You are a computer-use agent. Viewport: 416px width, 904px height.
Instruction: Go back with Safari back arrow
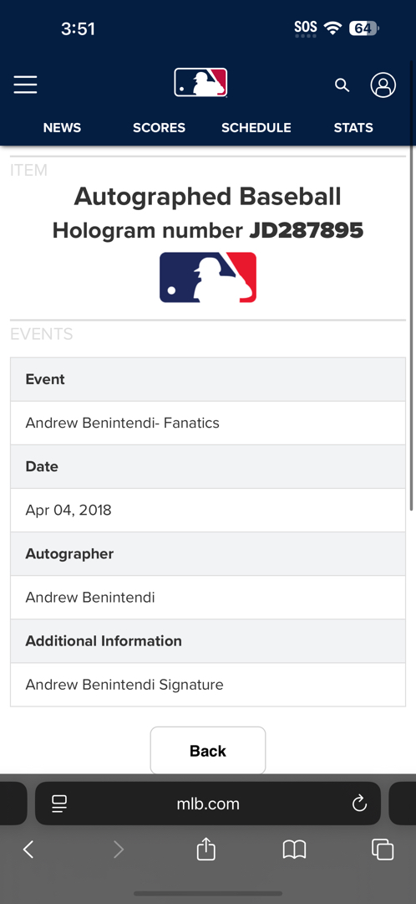(x=28, y=850)
